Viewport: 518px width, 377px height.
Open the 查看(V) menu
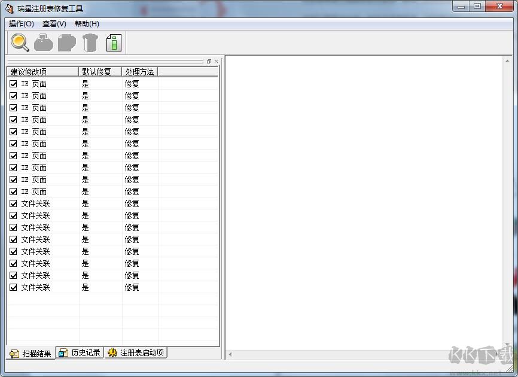[x=53, y=24]
